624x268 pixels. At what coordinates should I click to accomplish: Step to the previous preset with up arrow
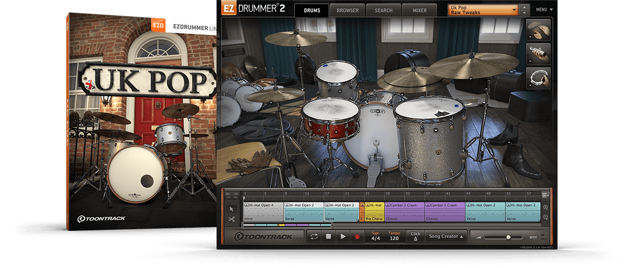[524, 7]
